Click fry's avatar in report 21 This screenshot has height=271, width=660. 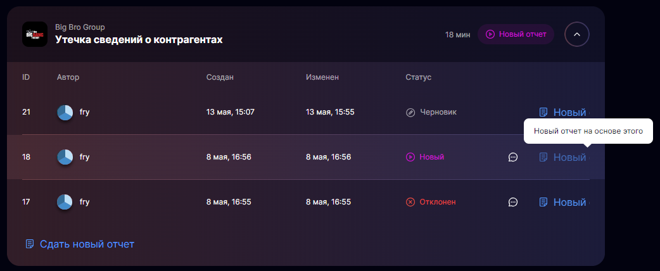(65, 112)
